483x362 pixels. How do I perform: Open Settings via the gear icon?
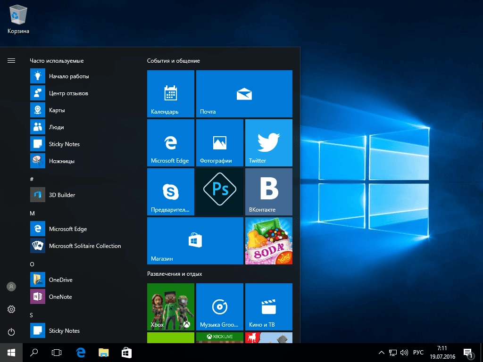(x=11, y=309)
